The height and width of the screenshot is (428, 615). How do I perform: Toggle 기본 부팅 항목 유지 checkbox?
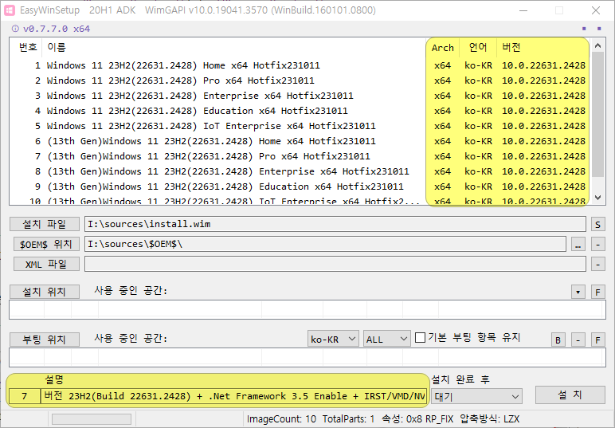(x=420, y=337)
